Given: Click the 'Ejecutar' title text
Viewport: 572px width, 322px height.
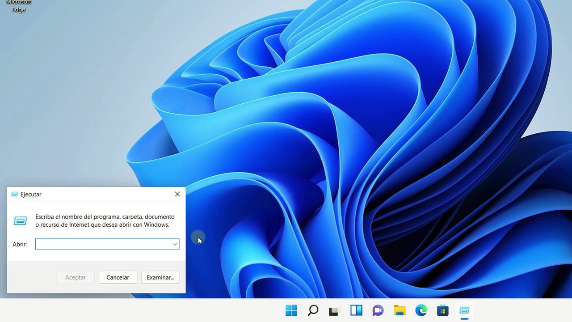Looking at the screenshot, I should (x=31, y=195).
